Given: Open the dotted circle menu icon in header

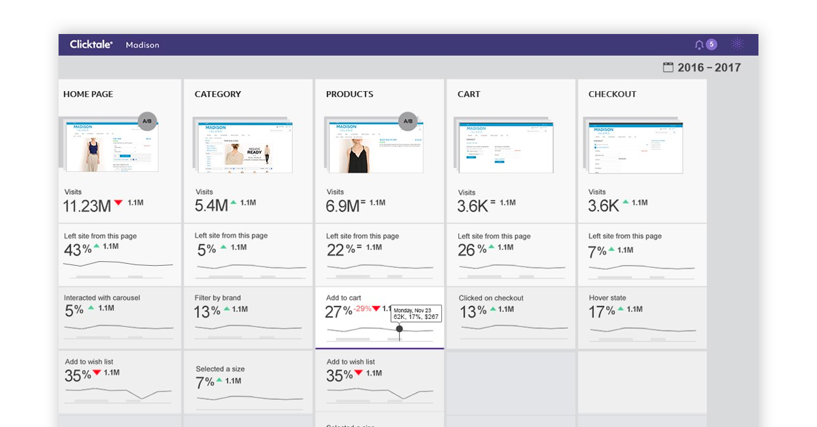Looking at the screenshot, I should click(x=737, y=44).
